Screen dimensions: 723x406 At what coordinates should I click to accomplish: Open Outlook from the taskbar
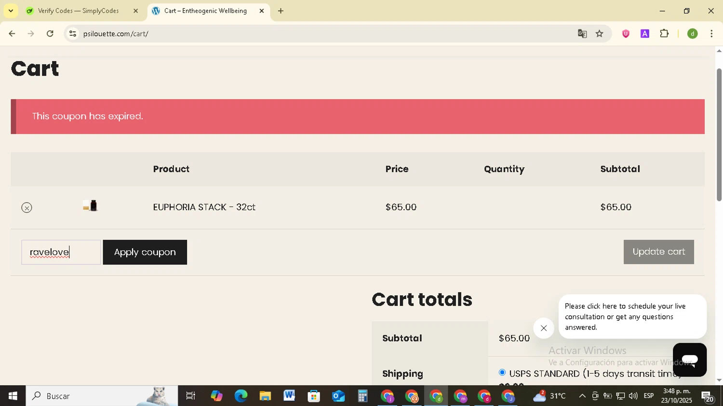(x=338, y=396)
